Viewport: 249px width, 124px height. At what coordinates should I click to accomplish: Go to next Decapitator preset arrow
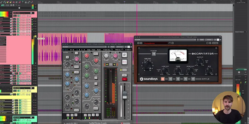[x=141, y=43]
